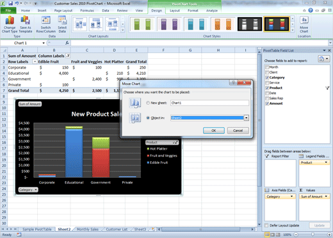
Task: Check the Month field checkbox
Action: pos(267,67)
